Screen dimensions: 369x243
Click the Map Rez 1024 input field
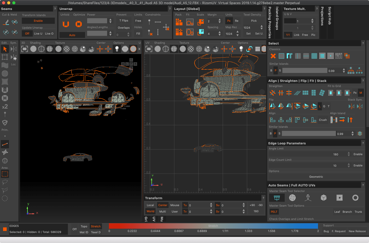click(x=229, y=34)
